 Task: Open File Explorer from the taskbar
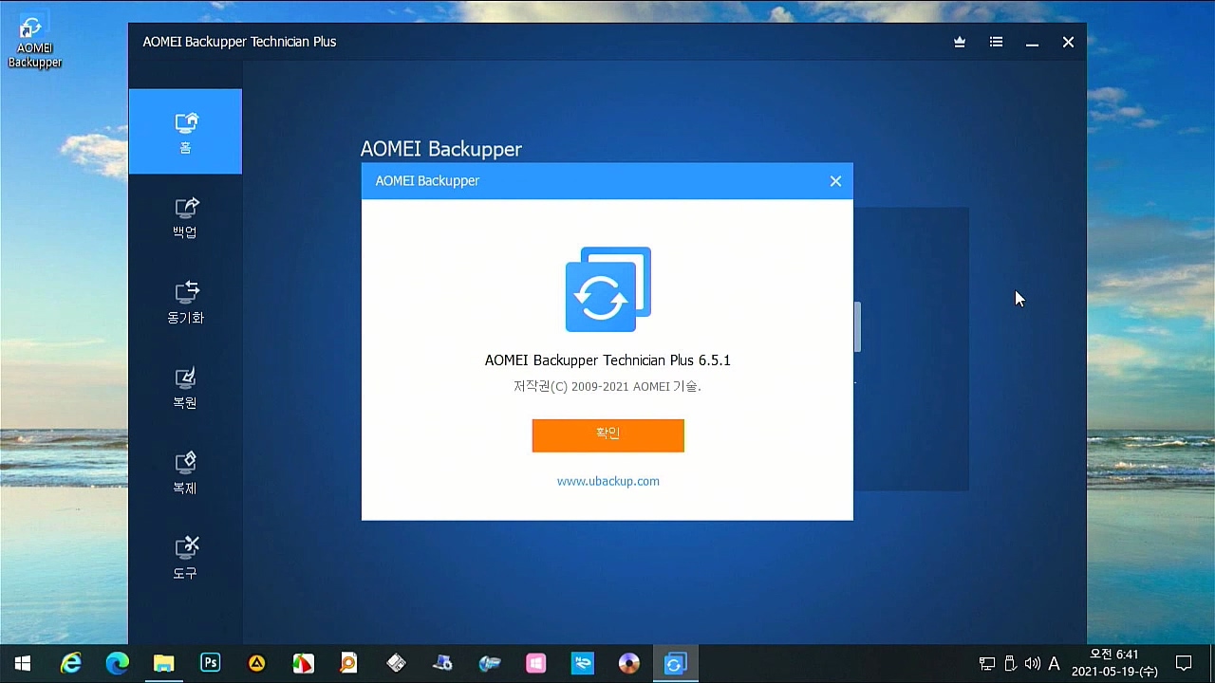[x=163, y=663]
